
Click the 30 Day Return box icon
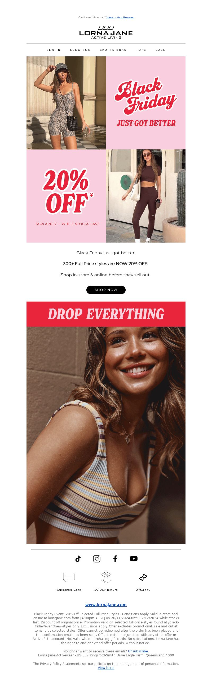[x=106, y=577]
